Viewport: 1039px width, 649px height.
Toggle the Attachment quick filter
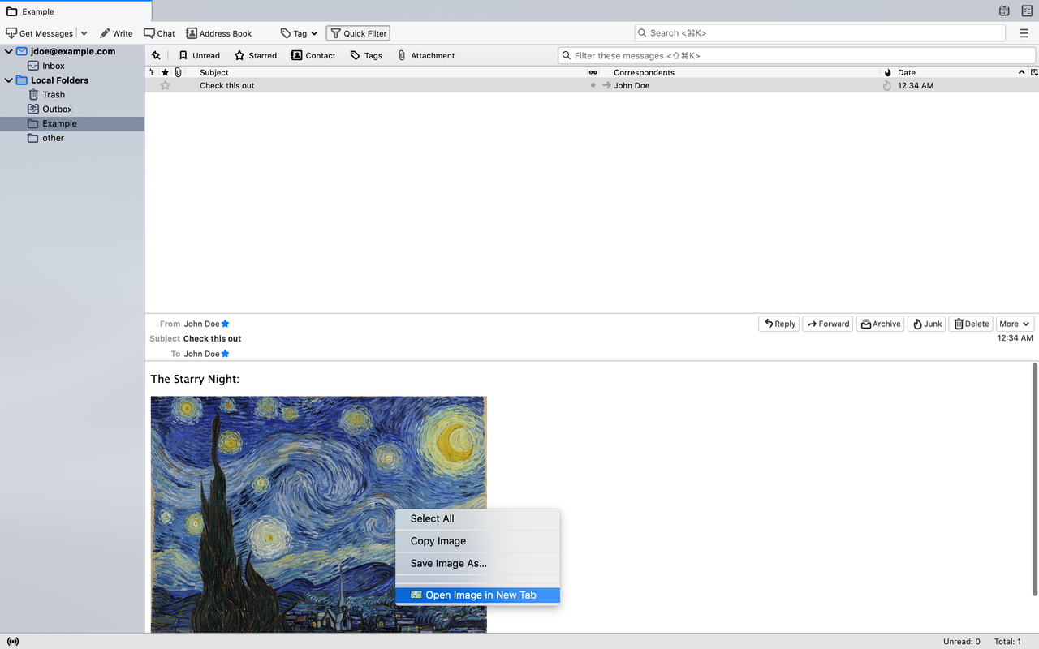(426, 55)
